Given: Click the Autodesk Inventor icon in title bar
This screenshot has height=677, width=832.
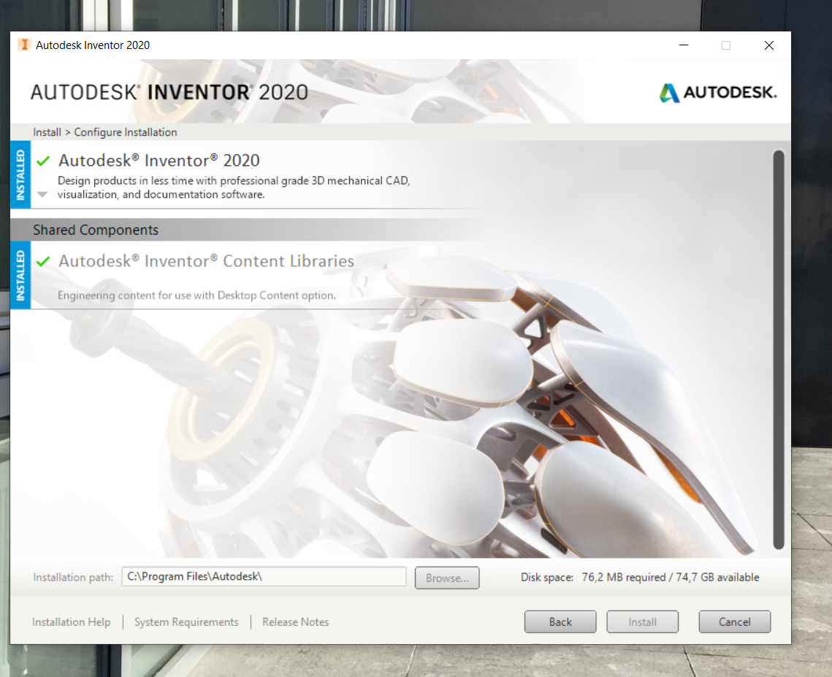Looking at the screenshot, I should coord(24,45).
